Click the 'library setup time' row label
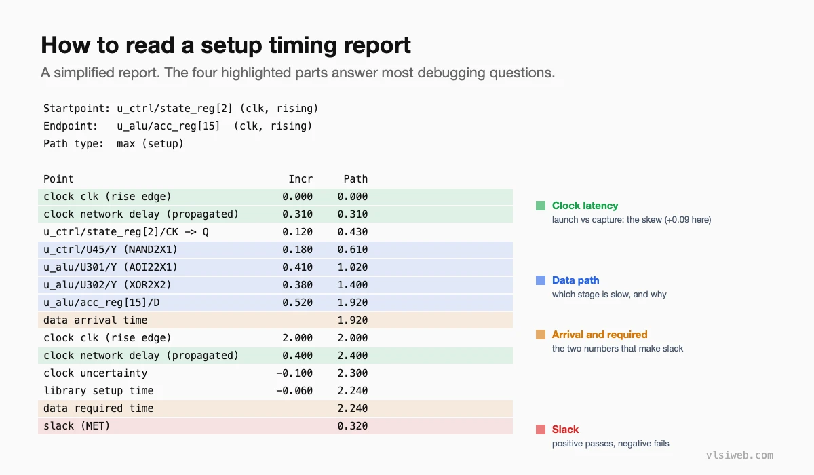The width and height of the screenshot is (814, 475). [98, 391]
